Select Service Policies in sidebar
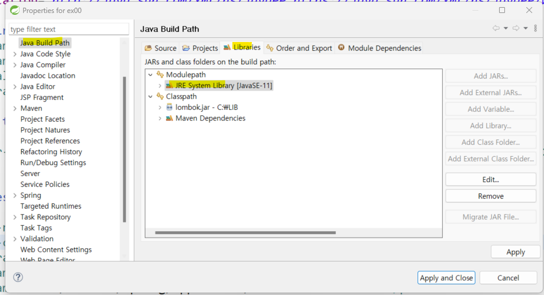The image size is (544, 295). coord(45,184)
